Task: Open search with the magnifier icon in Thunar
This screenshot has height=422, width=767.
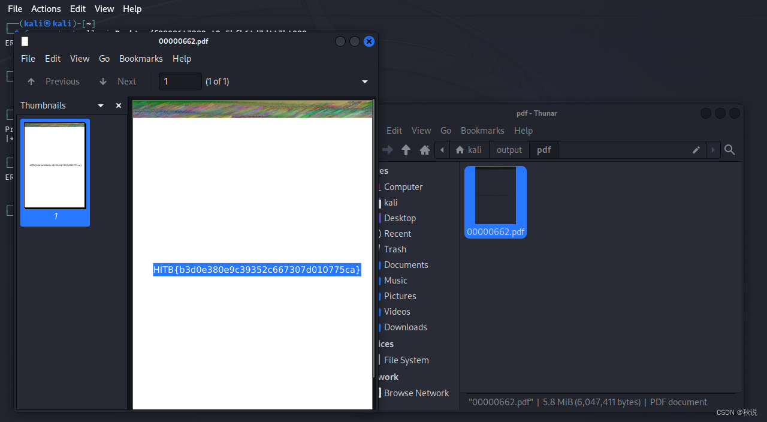Action: [730, 150]
